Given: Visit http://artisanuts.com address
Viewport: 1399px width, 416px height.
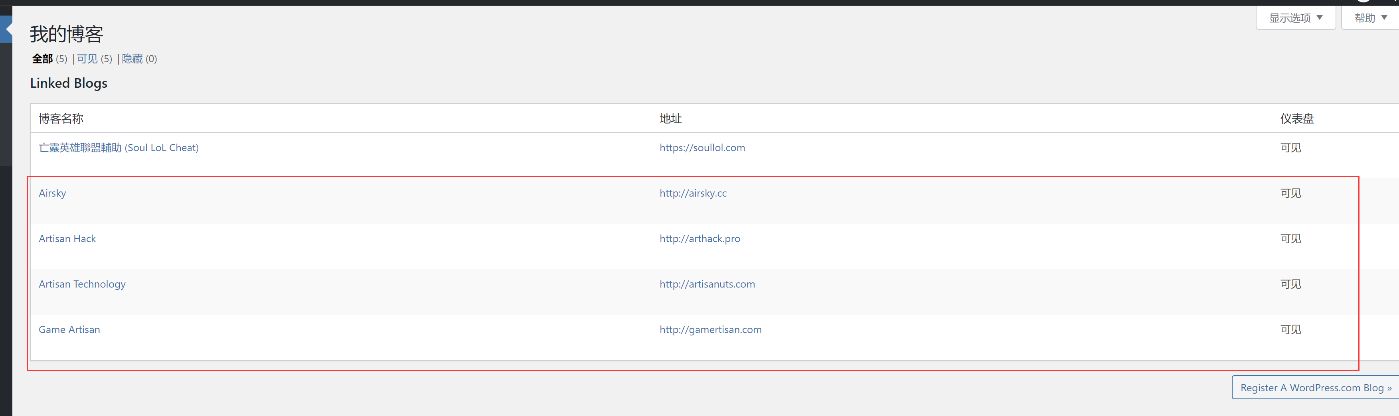Looking at the screenshot, I should point(707,284).
